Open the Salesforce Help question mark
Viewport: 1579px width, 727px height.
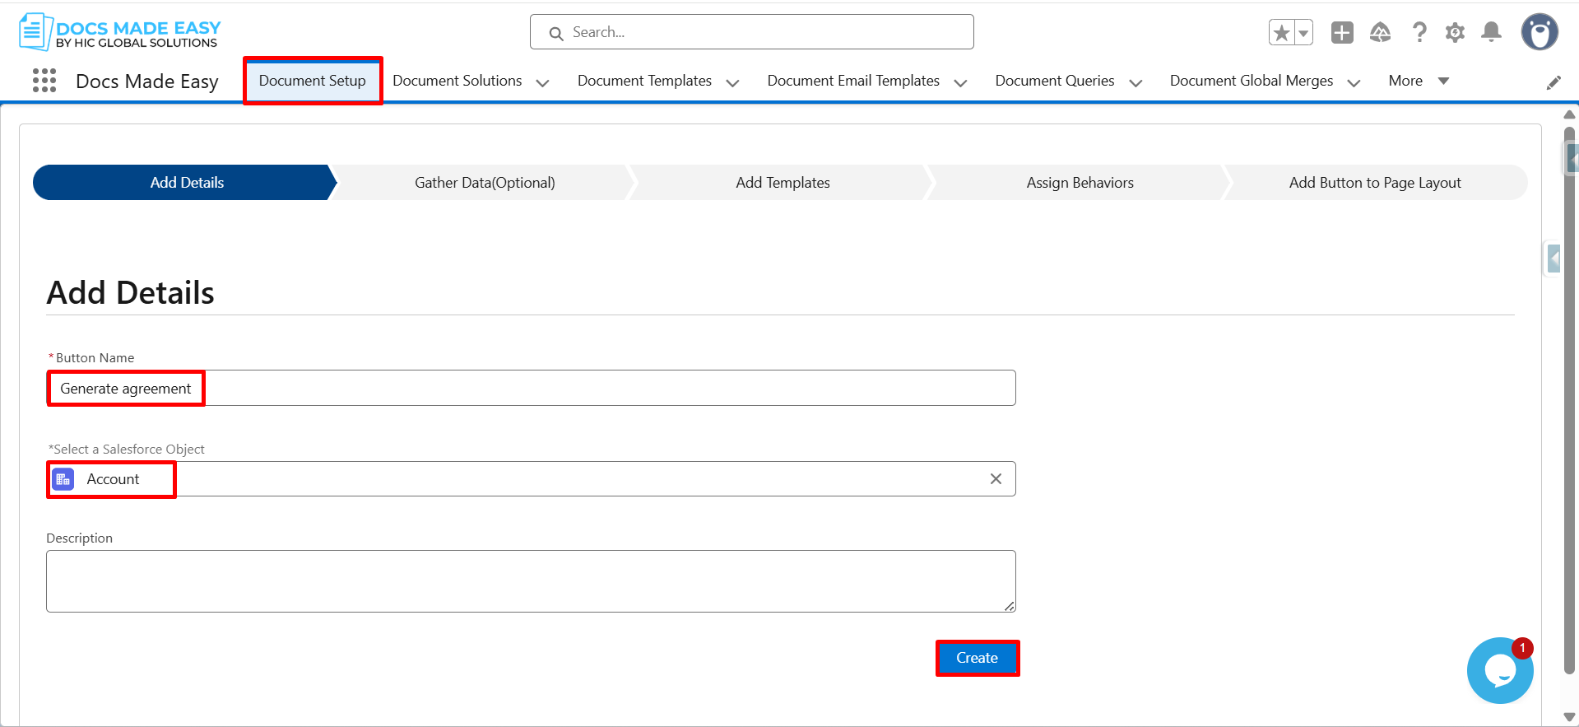coord(1419,33)
